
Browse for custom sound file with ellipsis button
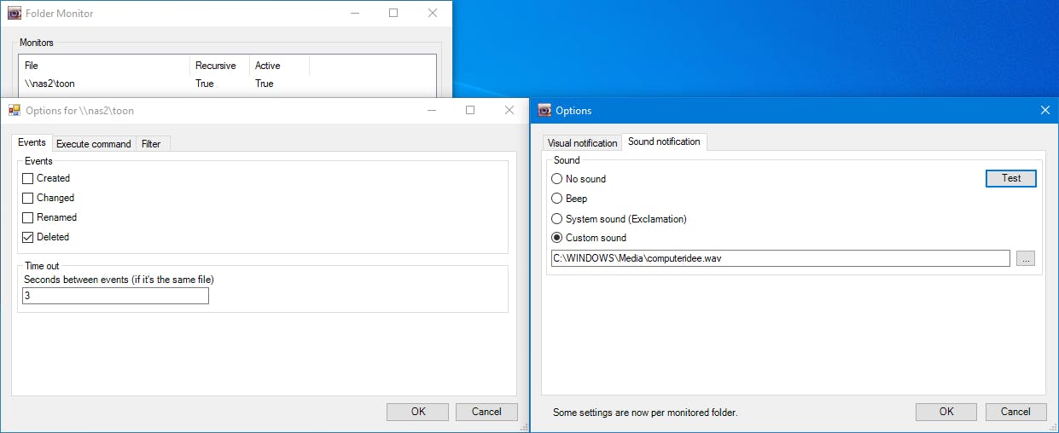click(1025, 258)
